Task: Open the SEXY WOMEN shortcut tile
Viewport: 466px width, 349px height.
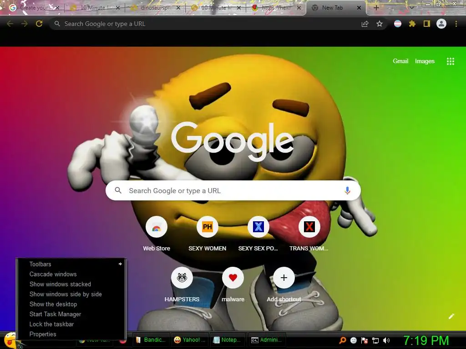Action: pyautogui.click(x=208, y=234)
